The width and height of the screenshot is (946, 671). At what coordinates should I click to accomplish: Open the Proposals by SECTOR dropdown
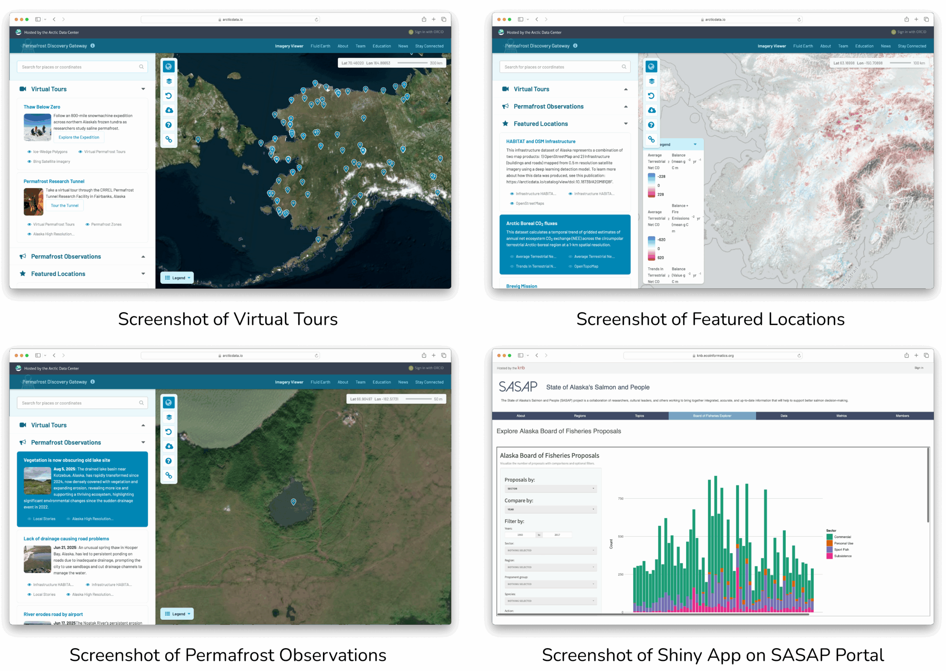551,489
